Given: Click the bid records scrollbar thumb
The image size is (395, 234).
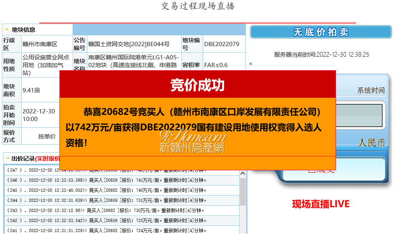Looking at the screenshot, I should coord(243,192).
